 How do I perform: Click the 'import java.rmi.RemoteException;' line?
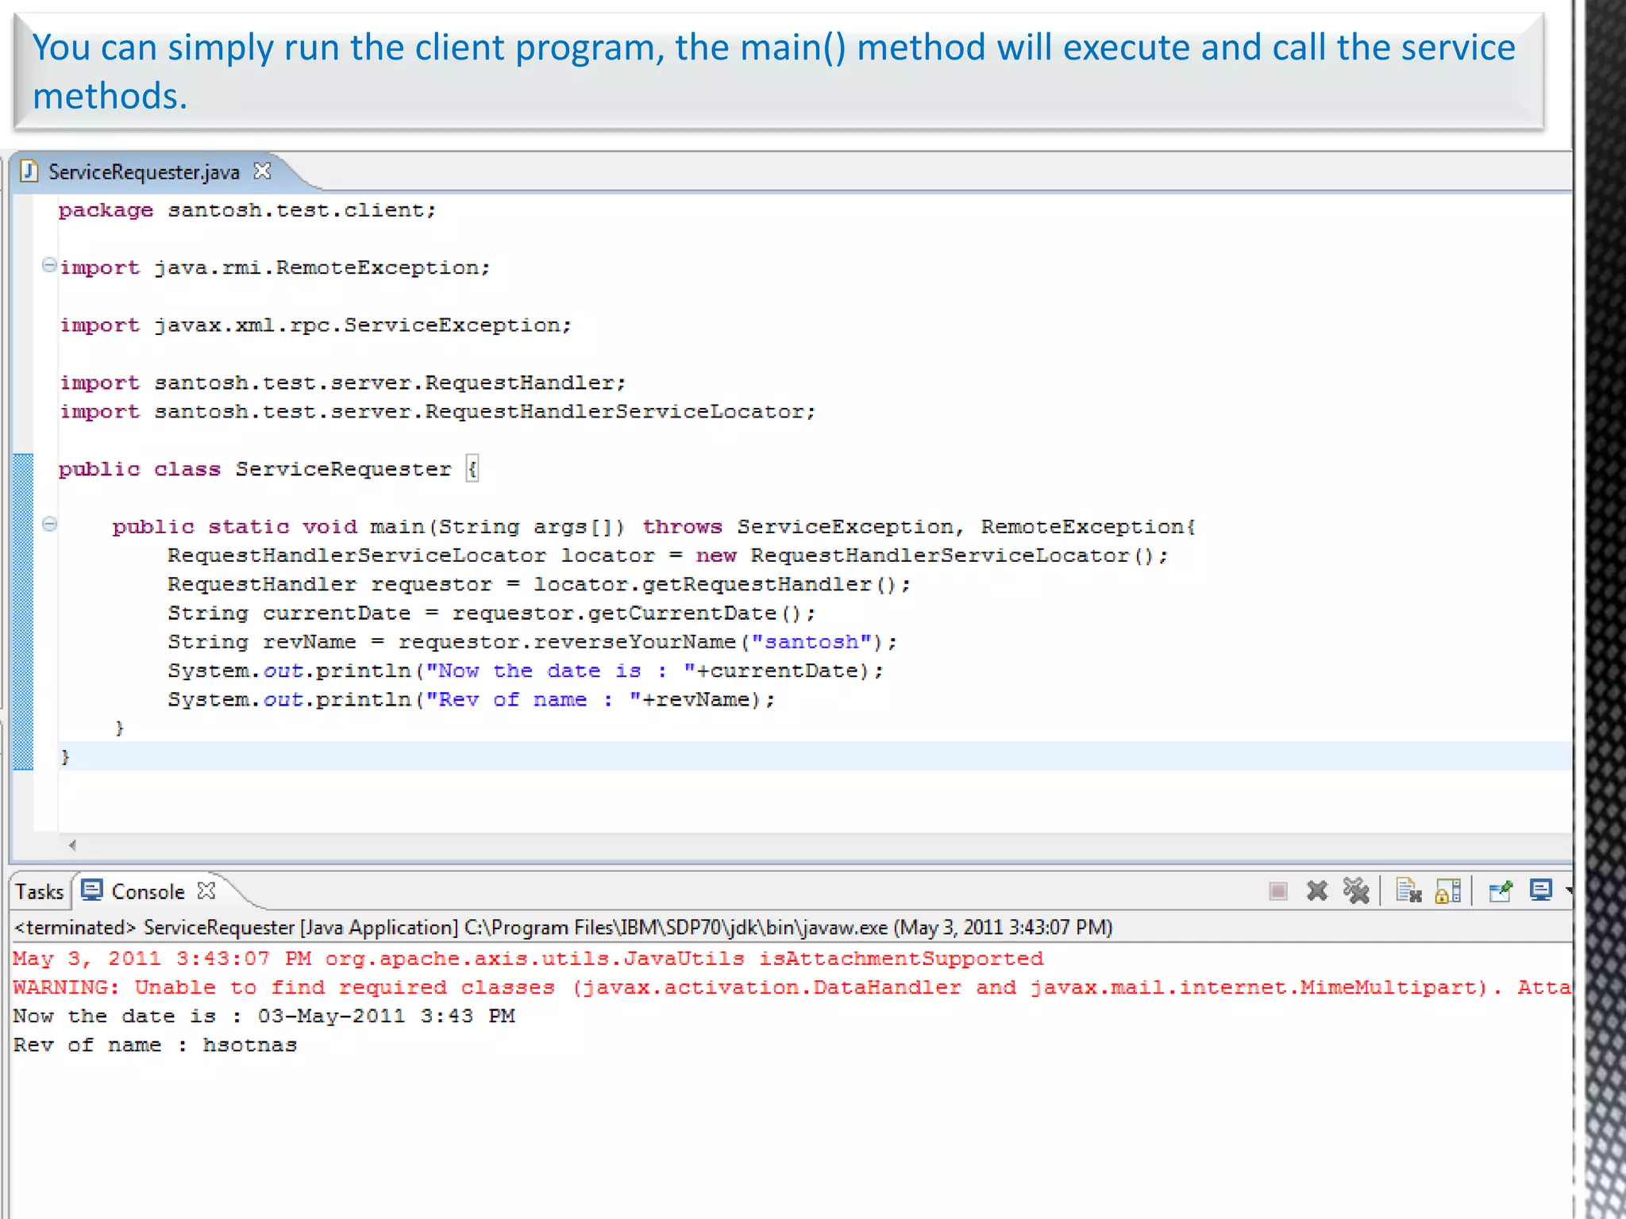pos(275,267)
